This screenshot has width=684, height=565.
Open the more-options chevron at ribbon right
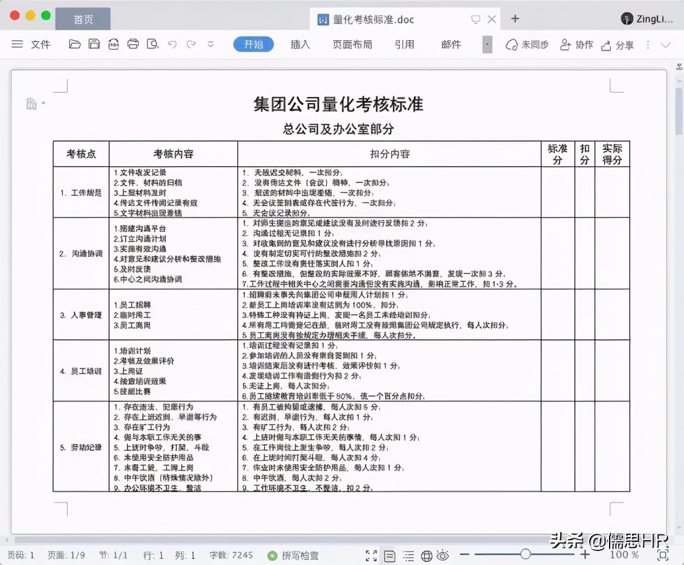coord(664,44)
